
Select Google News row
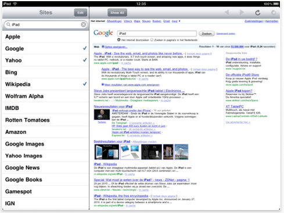[x=46, y=168]
